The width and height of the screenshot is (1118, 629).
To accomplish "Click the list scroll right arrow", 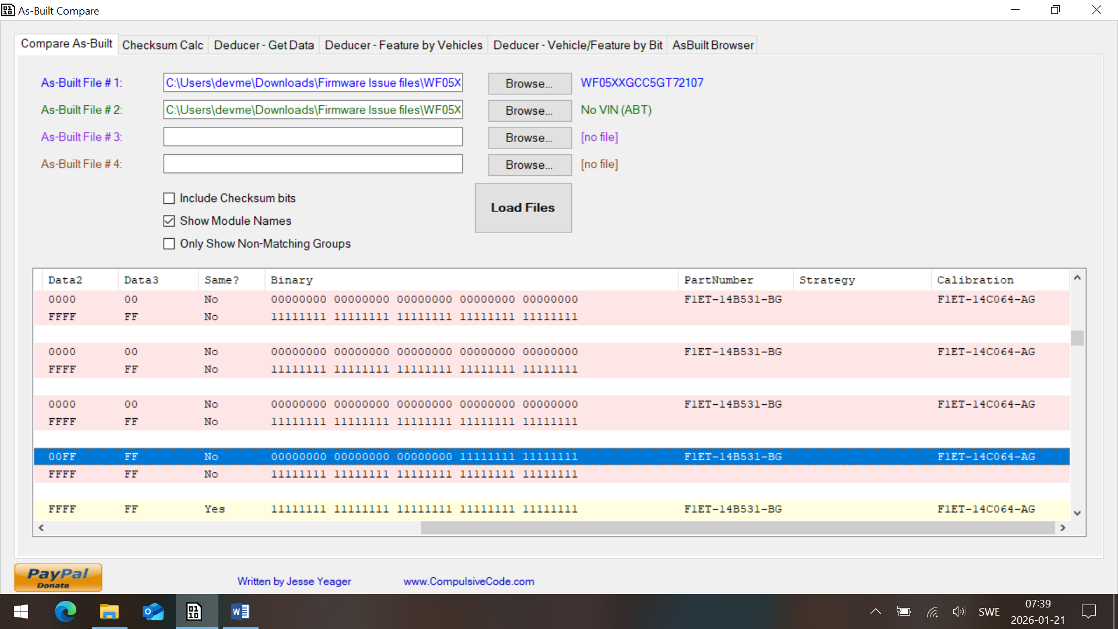I will [1063, 528].
